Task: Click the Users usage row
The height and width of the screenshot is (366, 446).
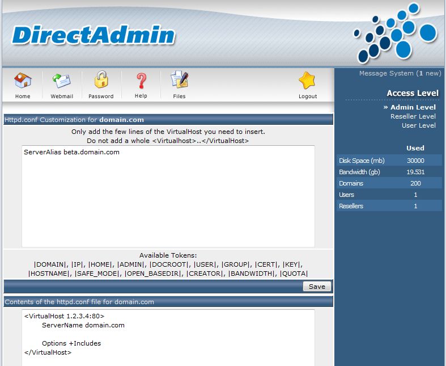Action: tap(389, 195)
